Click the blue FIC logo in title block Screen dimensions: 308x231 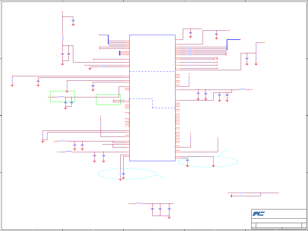click(259, 214)
